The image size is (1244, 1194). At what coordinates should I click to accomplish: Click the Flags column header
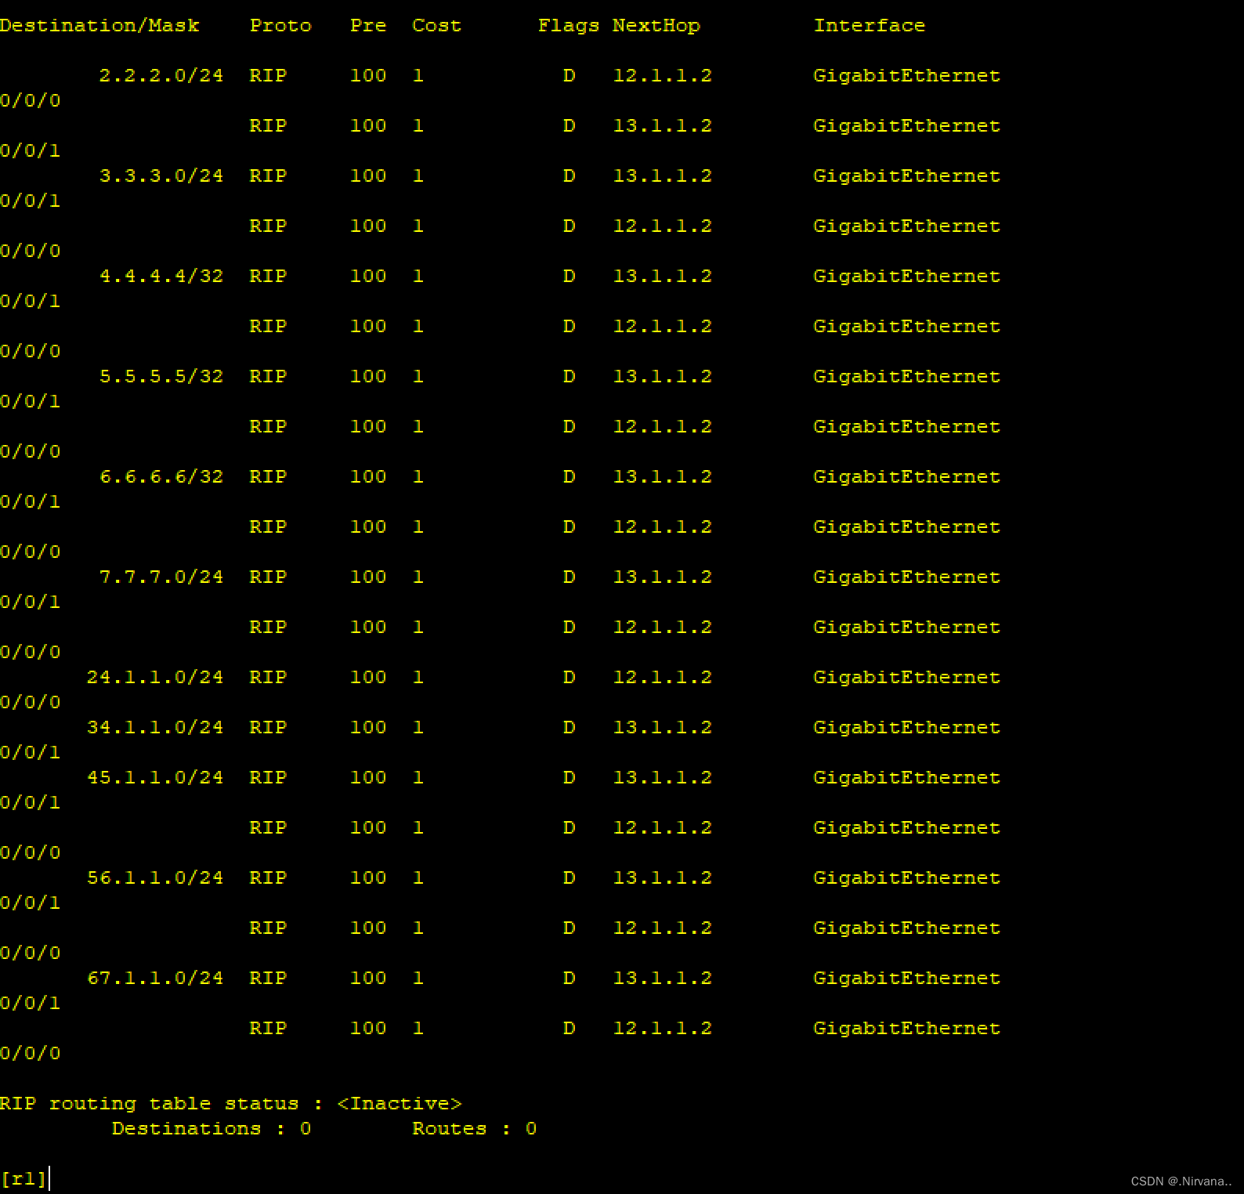(569, 26)
